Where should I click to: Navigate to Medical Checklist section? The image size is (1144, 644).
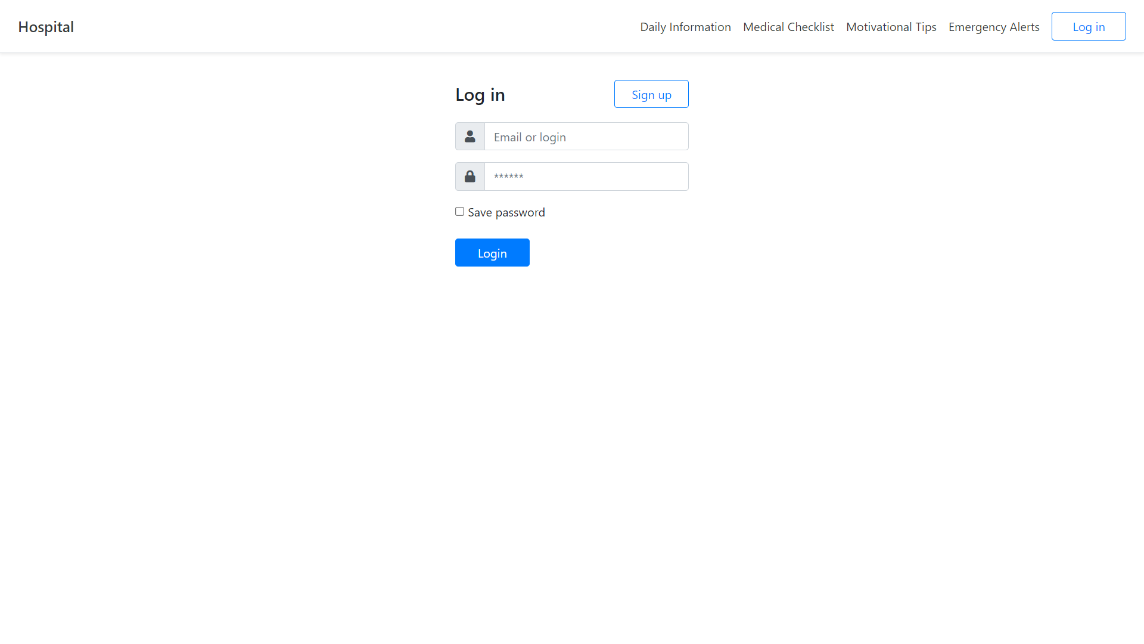tap(788, 26)
